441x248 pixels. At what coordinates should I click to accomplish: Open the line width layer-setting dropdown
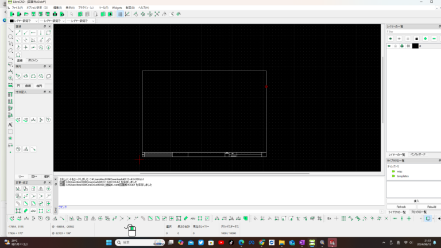(x=52, y=21)
